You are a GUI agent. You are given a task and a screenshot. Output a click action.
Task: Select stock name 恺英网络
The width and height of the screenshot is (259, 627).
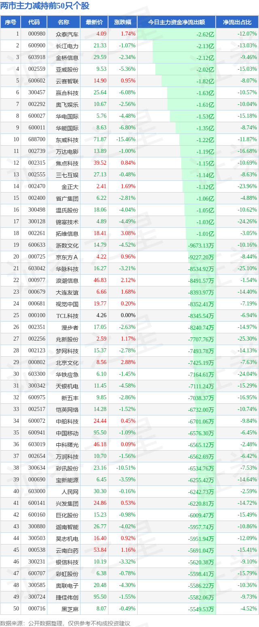click(67, 409)
